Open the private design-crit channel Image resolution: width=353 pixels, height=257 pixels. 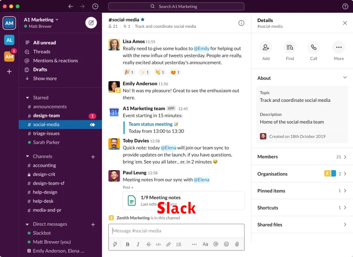point(60,174)
